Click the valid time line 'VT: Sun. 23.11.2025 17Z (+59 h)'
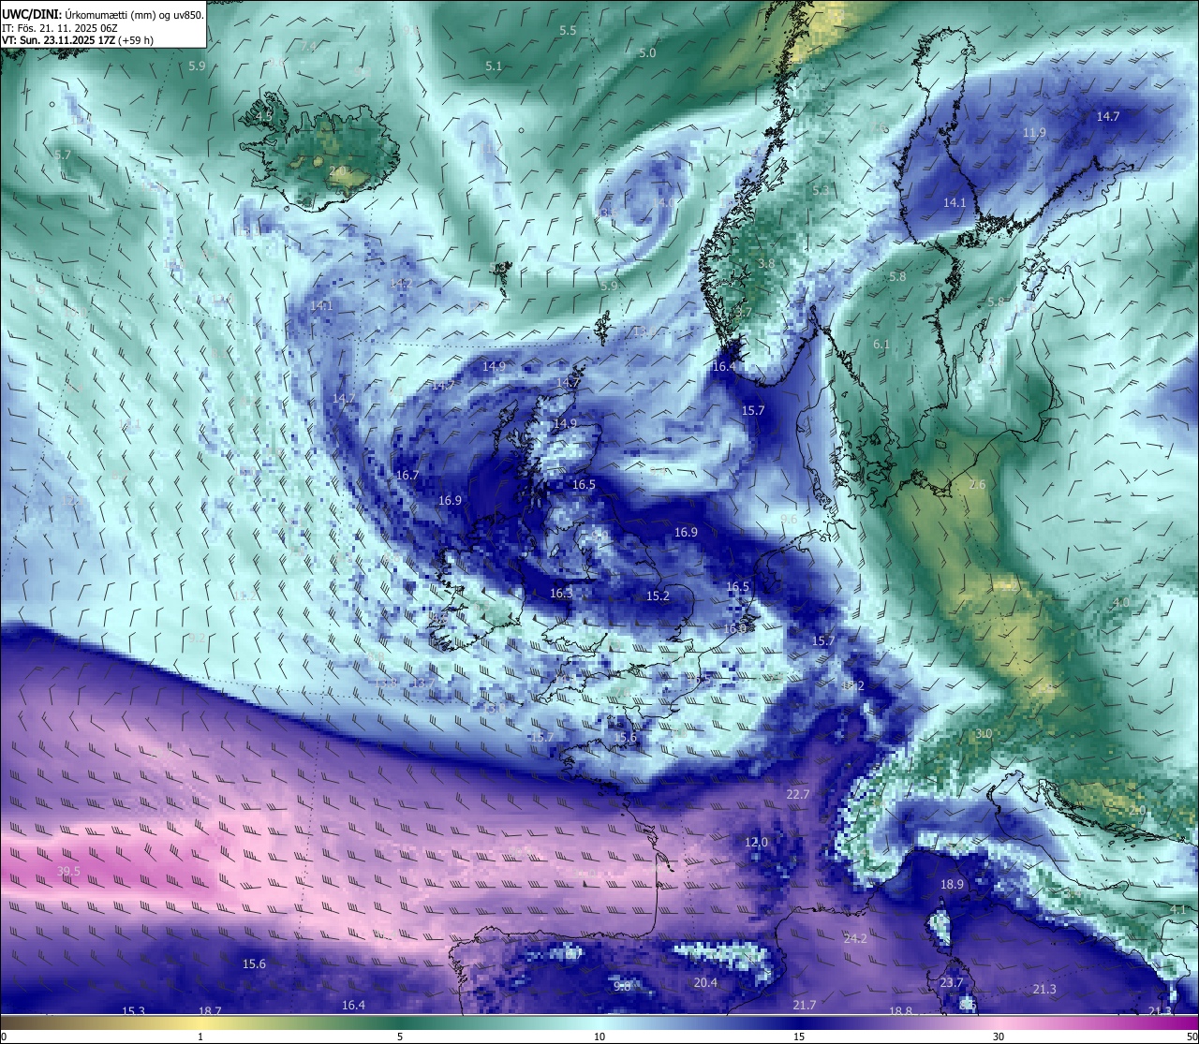 point(78,40)
